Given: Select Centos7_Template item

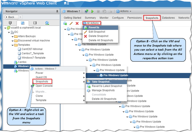Looking at the screenshot, I should tap(33, 54).
